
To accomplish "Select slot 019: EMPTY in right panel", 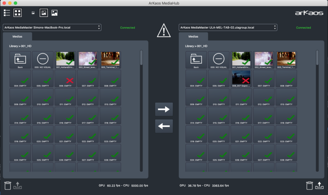I will pos(196,134).
